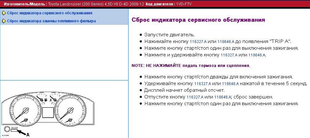Viewport: 310px width, 138px height.
Task: Click the purple heading in the right pane
Action: tap(198, 20)
